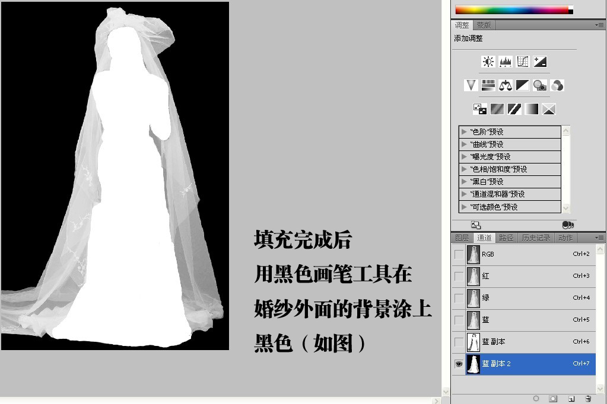Add a Brightness/Contrast adjustment
607x404 pixels.
488,62
